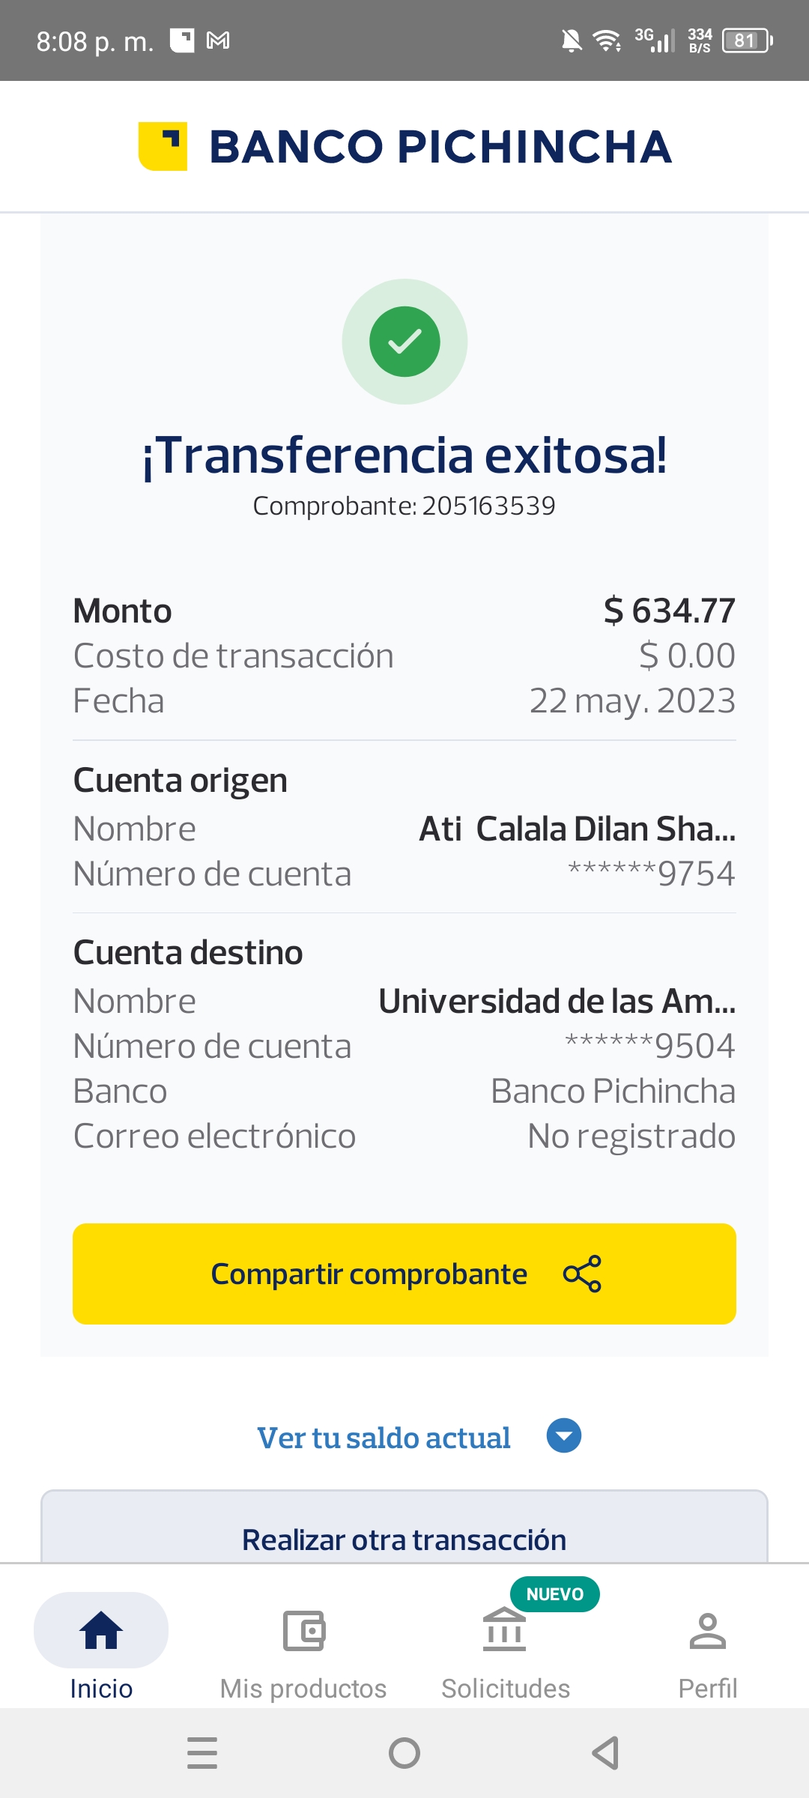Open the Android recent apps menu
Viewport: 809px width, 1798px height.
coord(202,1753)
